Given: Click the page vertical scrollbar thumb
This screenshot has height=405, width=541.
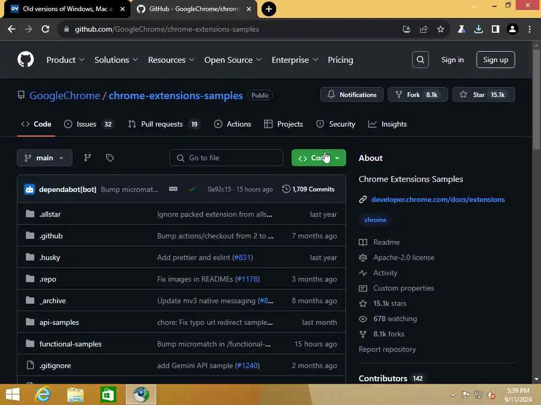Looking at the screenshot, I should click(536, 100).
